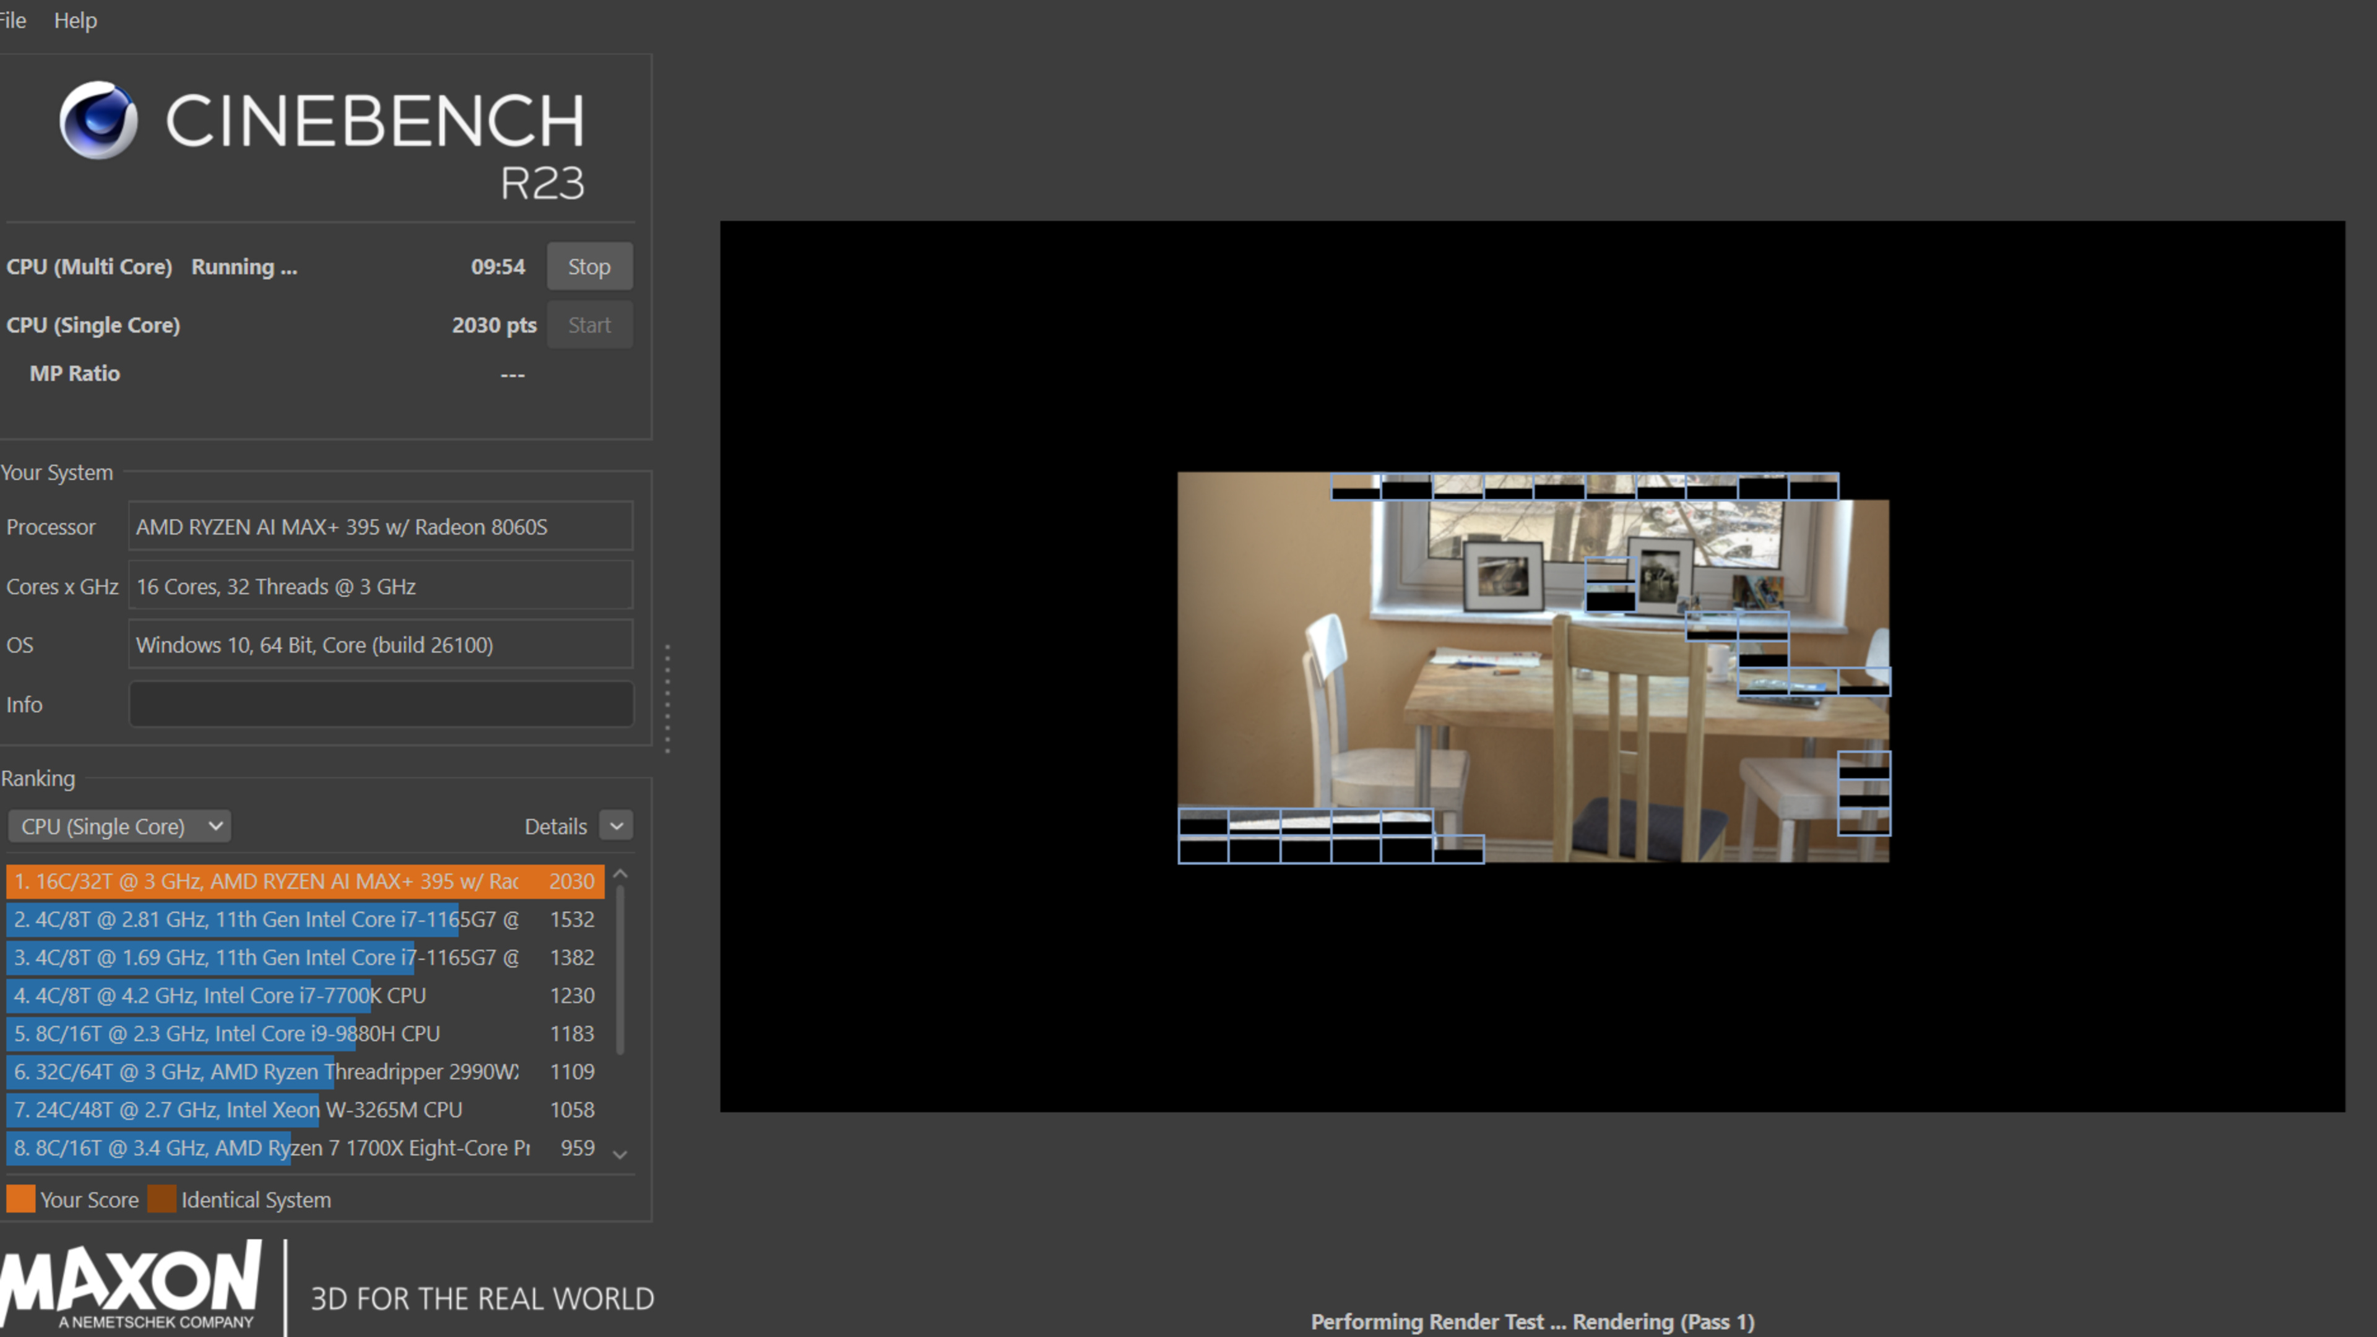
Task: Click the orange Your Score swatch
Action: click(20, 1200)
